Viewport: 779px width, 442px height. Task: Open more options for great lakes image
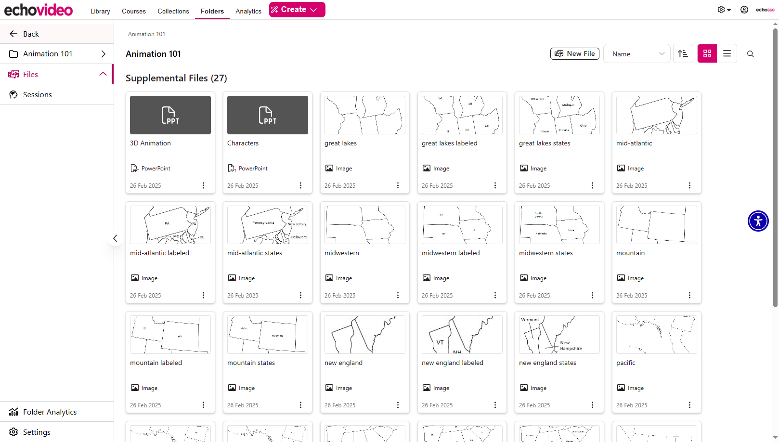398,185
